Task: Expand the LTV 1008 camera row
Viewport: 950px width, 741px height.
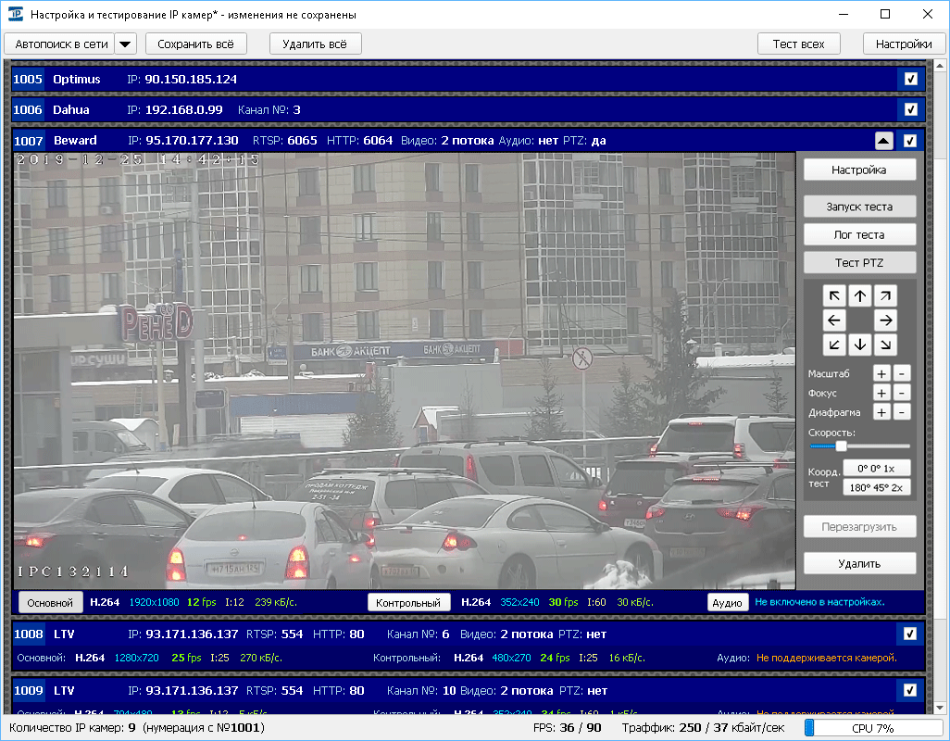Action: [469, 646]
